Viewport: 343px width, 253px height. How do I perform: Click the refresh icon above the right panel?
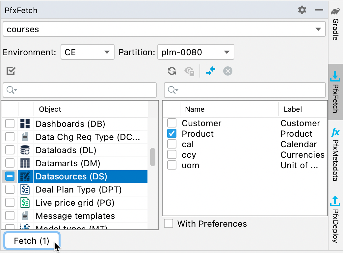(x=171, y=71)
